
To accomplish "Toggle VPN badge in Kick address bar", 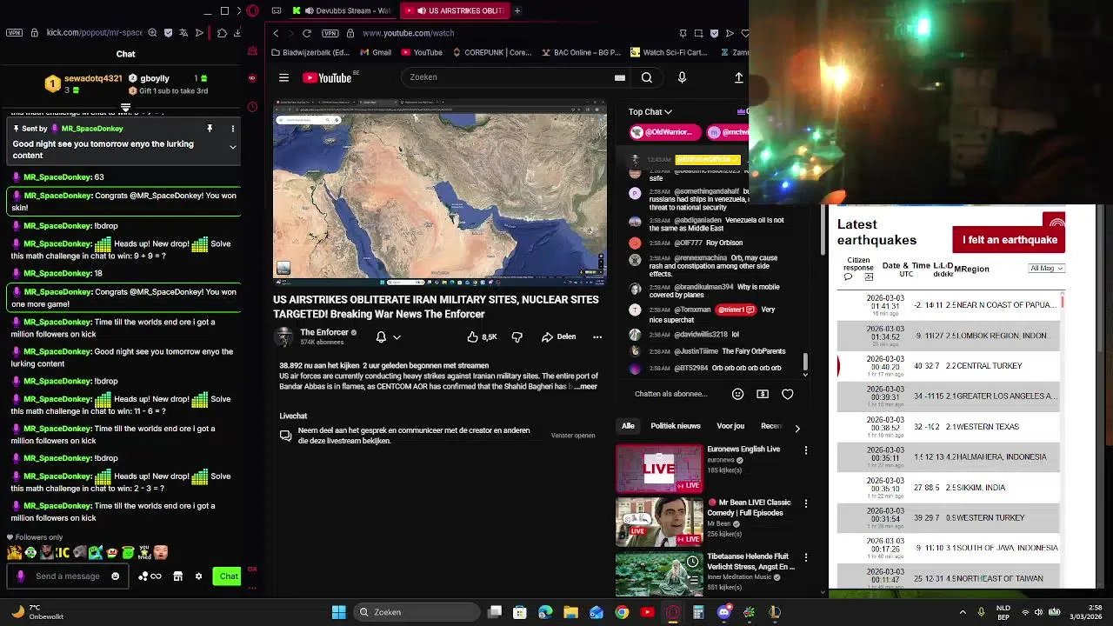I will [x=14, y=33].
